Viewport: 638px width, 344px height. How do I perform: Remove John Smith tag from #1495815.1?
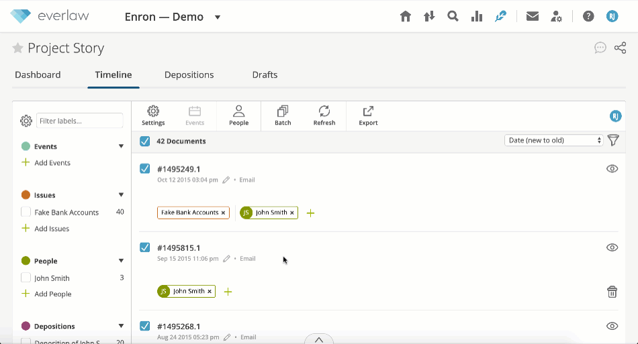tap(210, 292)
